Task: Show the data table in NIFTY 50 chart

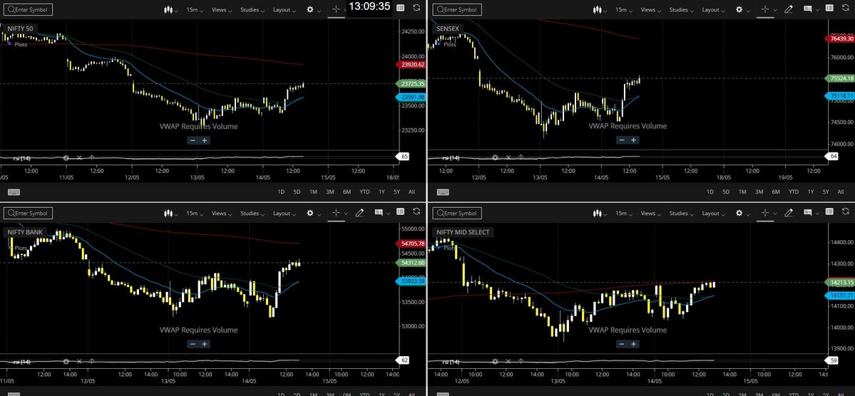Action: click(400, 8)
